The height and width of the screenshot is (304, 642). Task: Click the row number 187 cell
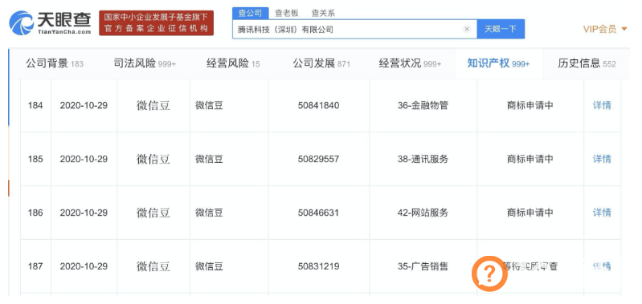pos(35,266)
